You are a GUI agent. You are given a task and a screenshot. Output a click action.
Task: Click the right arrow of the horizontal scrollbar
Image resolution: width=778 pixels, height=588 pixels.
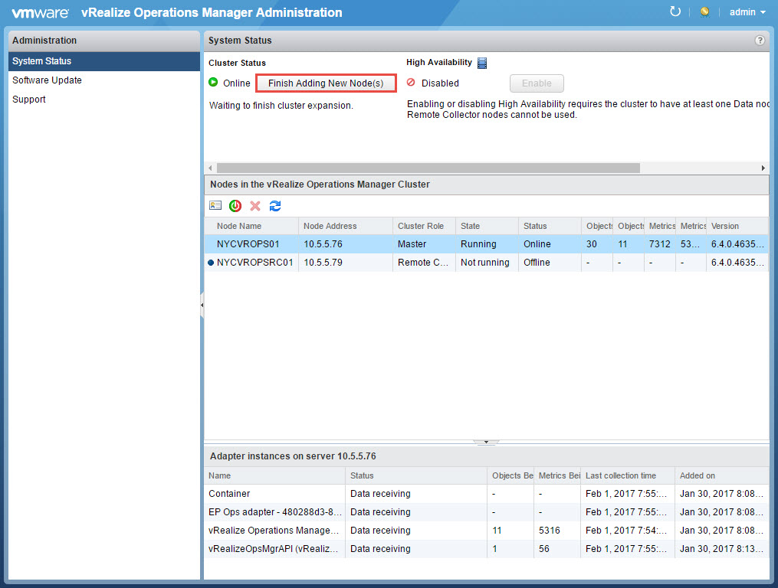tap(763, 167)
